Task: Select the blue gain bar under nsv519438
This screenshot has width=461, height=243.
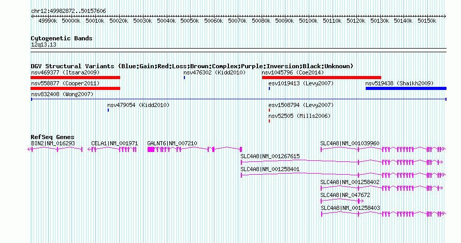Action: pos(406,88)
